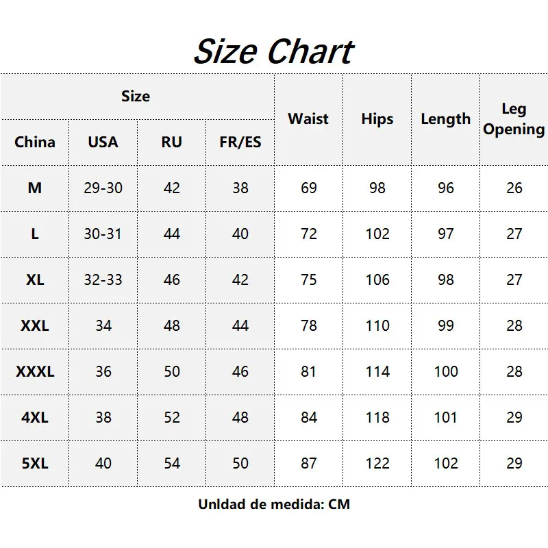This screenshot has width=548, height=548.
Task: Select the USA column header
Action: [x=103, y=142]
